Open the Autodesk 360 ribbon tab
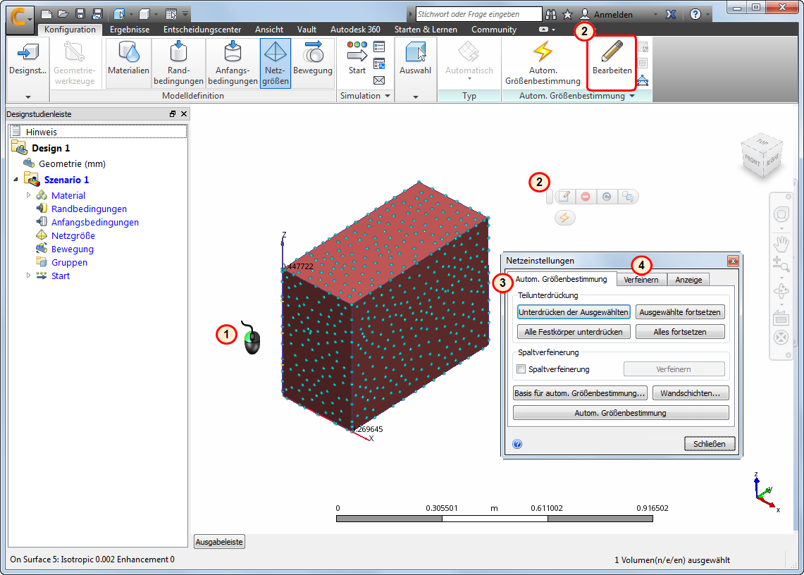This screenshot has height=575, width=804. (x=355, y=29)
